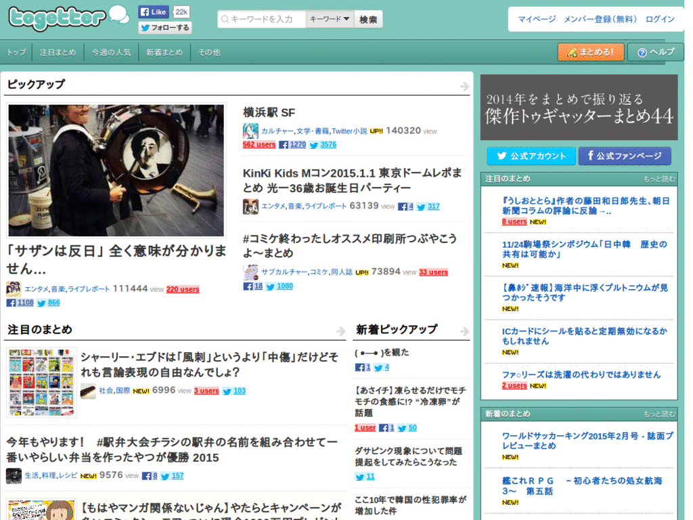The width and height of the screenshot is (693, 520).
Task: Switch to the 今週の人気 tab
Action: pos(110,51)
